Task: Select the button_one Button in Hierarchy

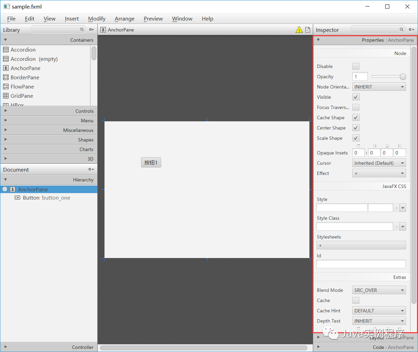Action: 46,198
